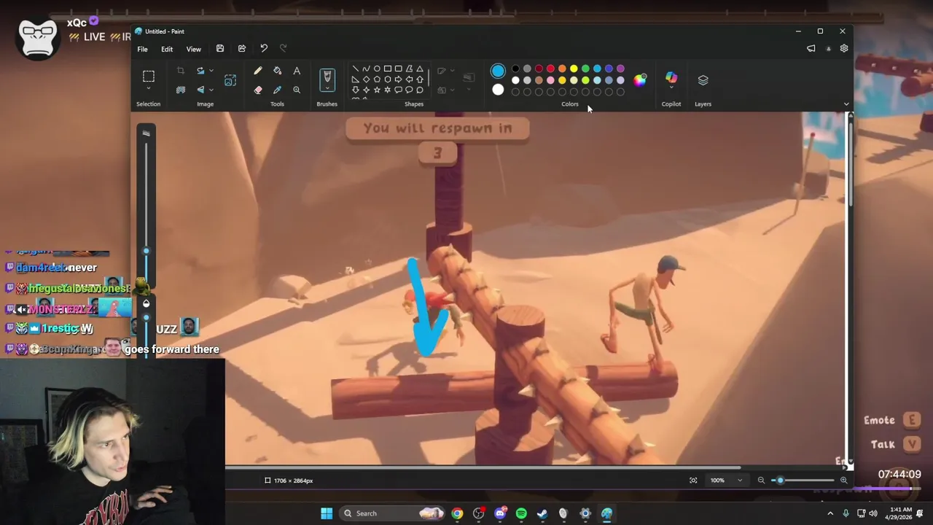Click the volume icon in system tray
Viewport: 933px width, 525px height.
click(873, 513)
